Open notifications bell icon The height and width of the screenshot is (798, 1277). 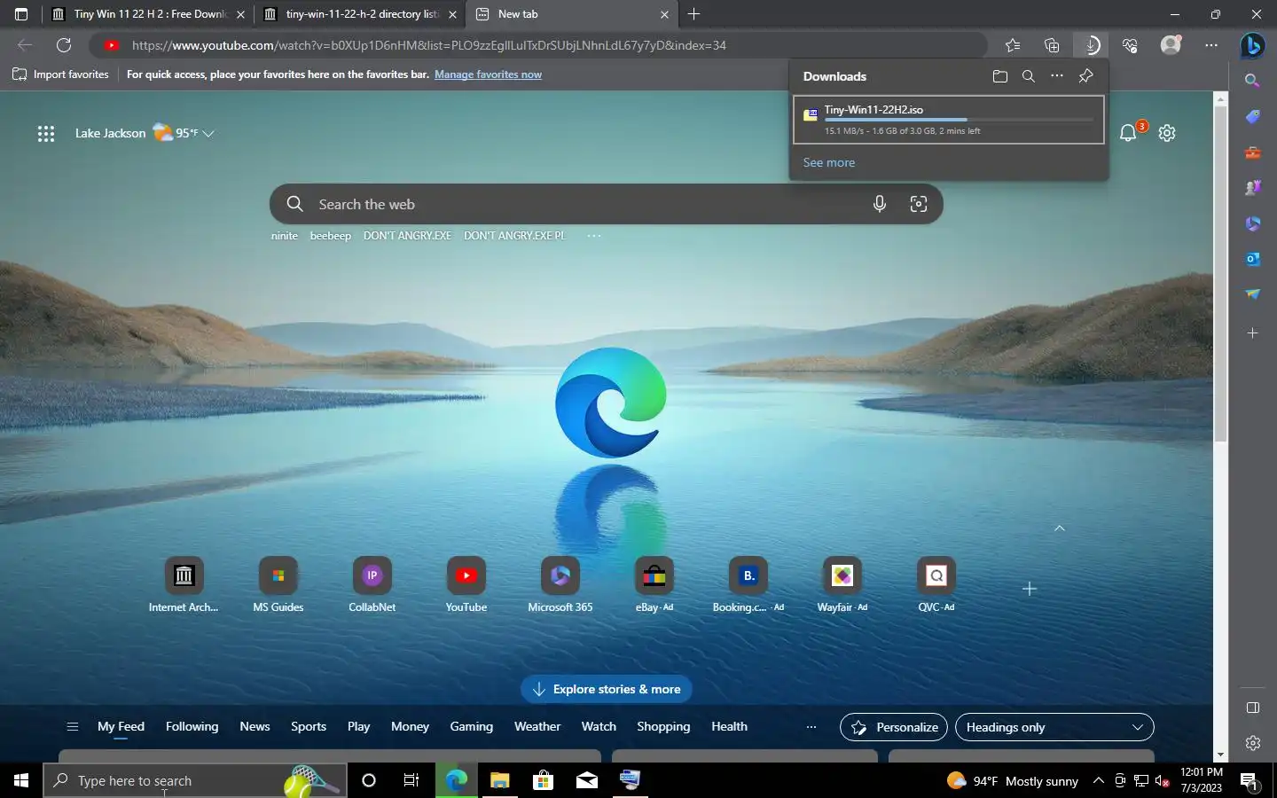point(1128,133)
